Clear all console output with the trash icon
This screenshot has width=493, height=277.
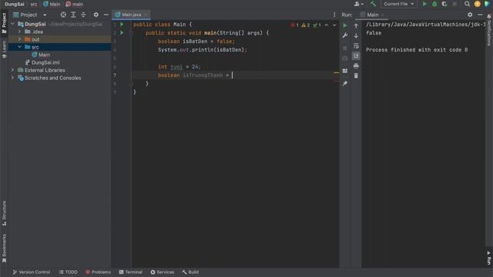pos(356,75)
